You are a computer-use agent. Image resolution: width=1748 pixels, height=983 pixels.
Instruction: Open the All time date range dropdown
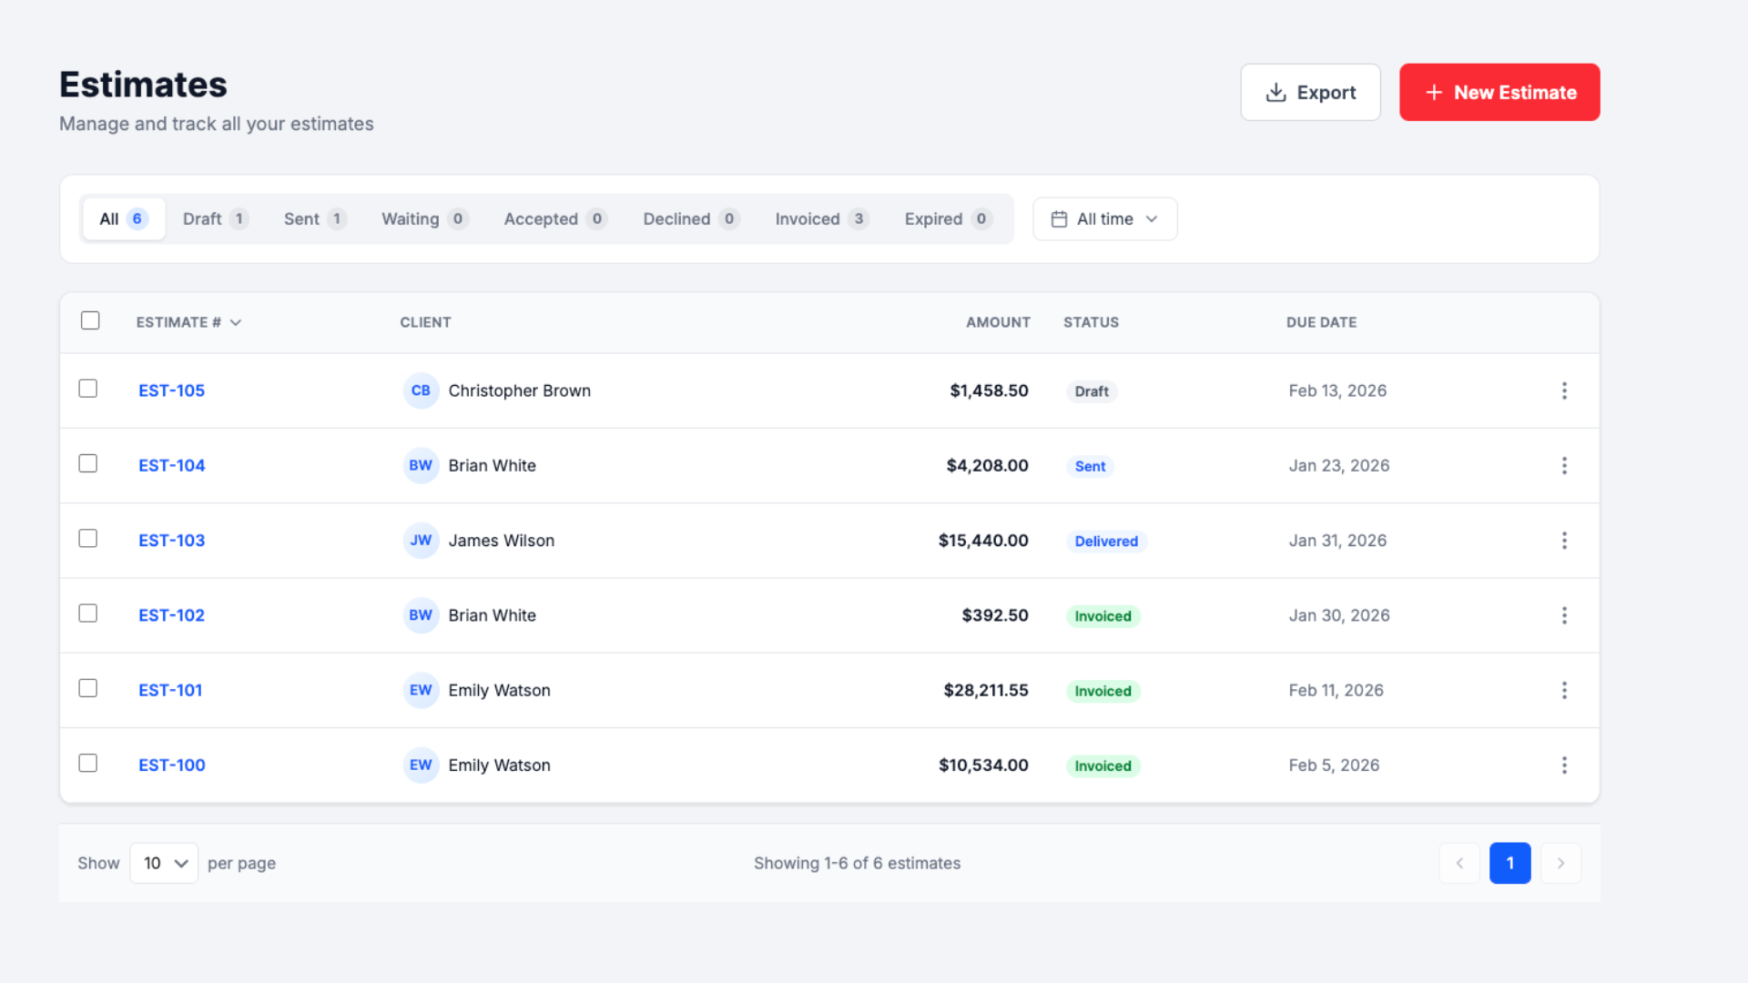click(x=1104, y=218)
